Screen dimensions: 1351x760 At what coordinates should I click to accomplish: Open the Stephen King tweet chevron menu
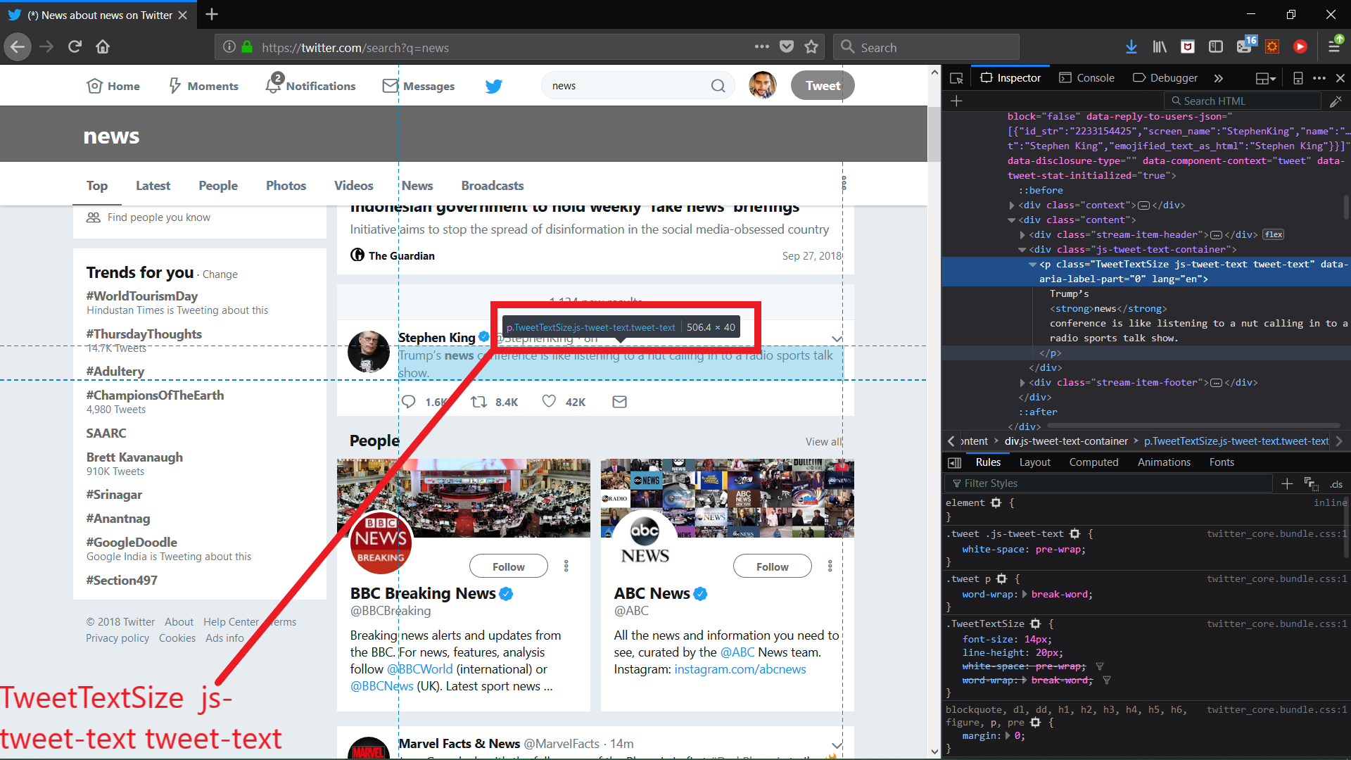[x=837, y=338]
